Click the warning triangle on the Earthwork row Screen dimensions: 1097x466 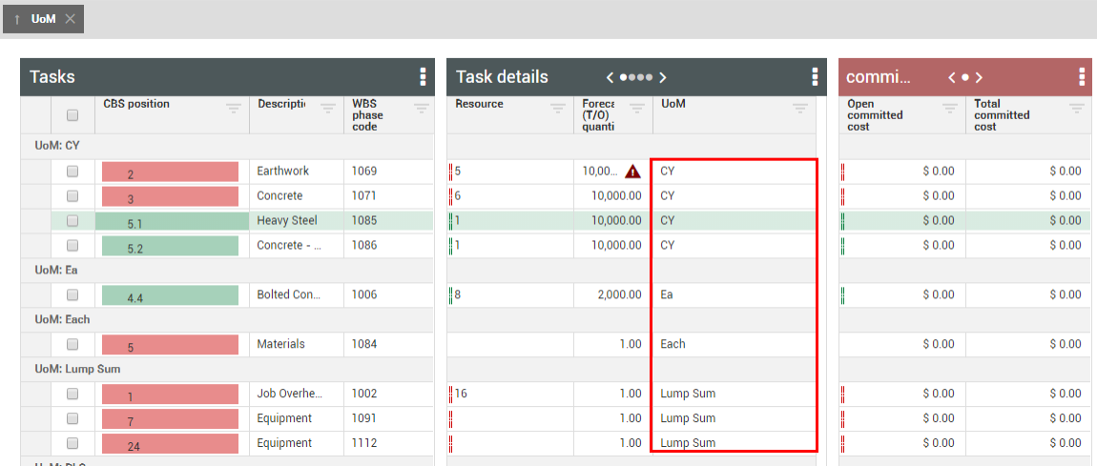click(x=632, y=172)
